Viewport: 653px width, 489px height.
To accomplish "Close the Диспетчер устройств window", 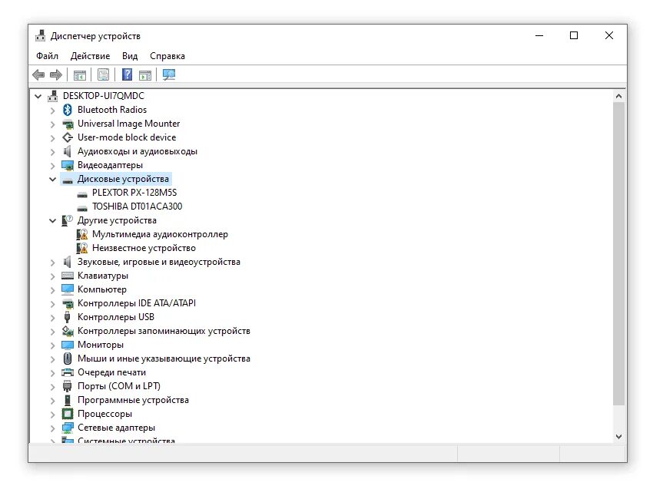I will tap(609, 36).
